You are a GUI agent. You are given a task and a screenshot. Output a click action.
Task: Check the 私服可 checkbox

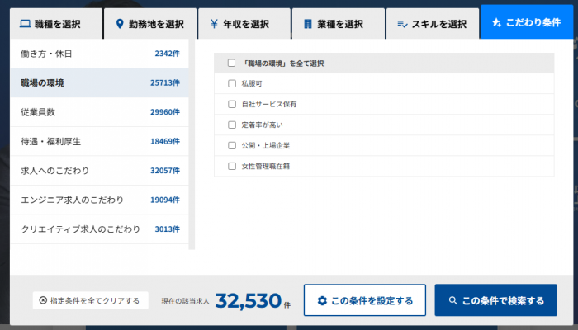[x=232, y=83]
